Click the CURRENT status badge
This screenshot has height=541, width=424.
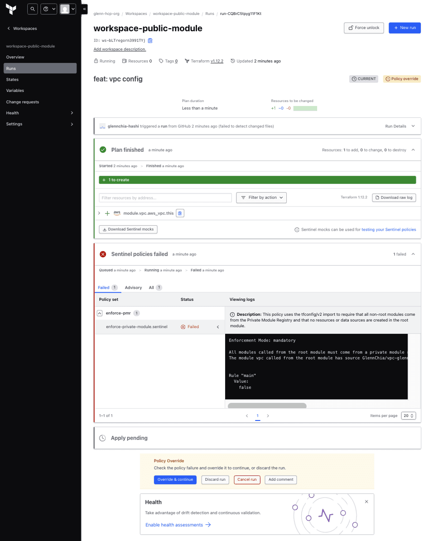[x=364, y=79]
